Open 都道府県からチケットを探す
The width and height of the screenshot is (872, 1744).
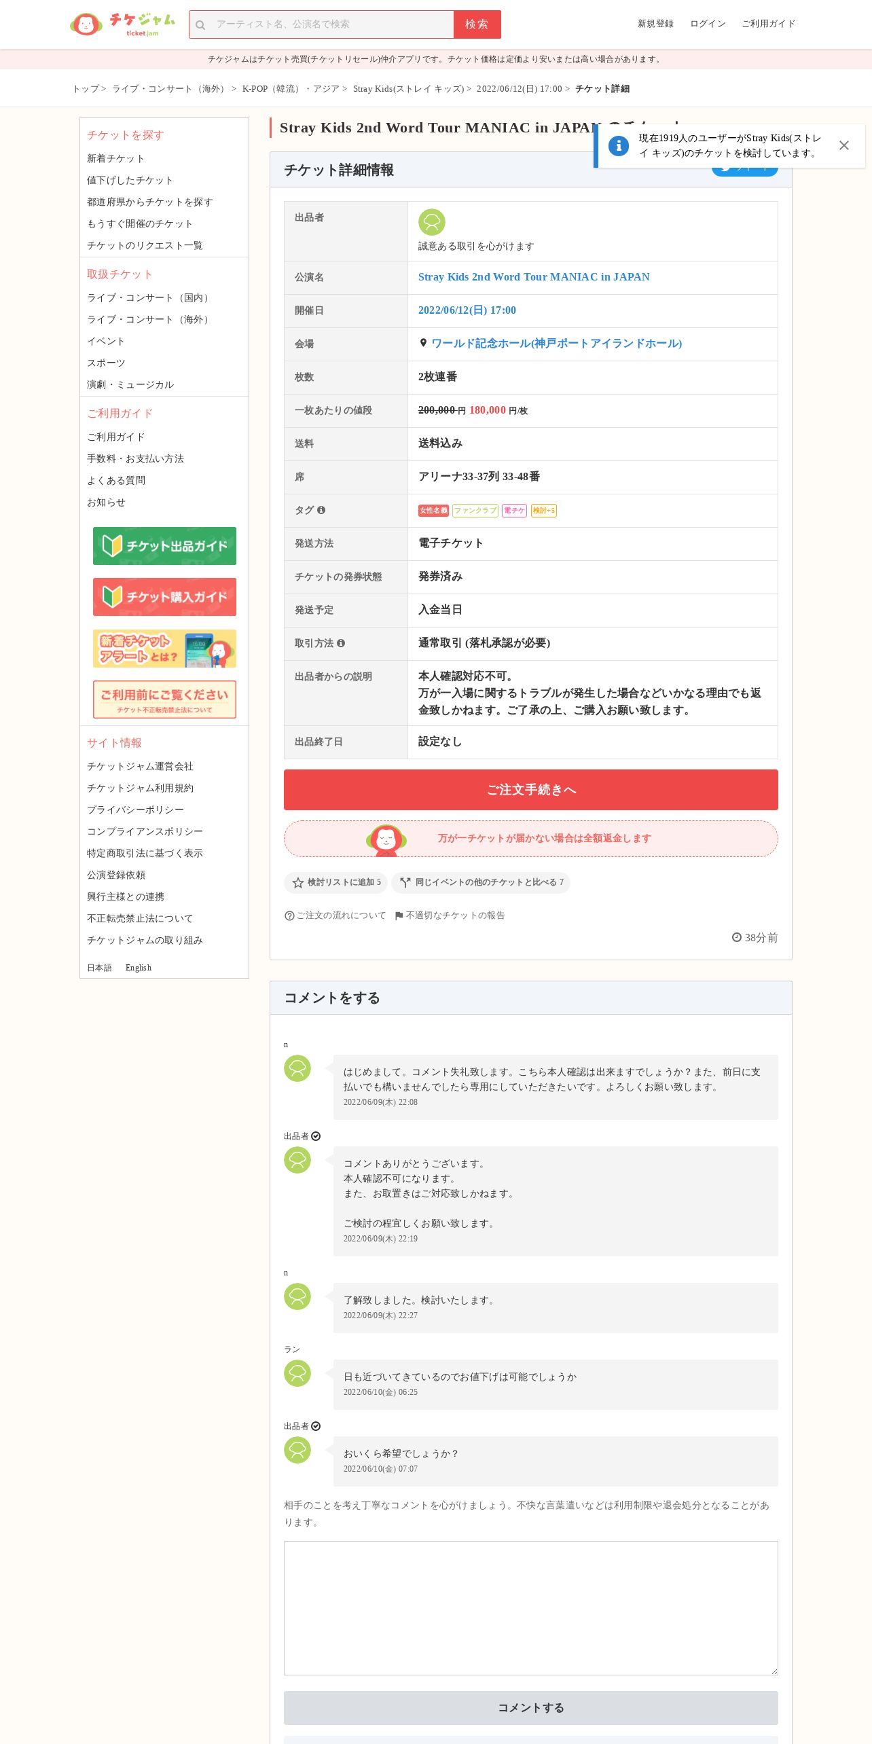(150, 202)
